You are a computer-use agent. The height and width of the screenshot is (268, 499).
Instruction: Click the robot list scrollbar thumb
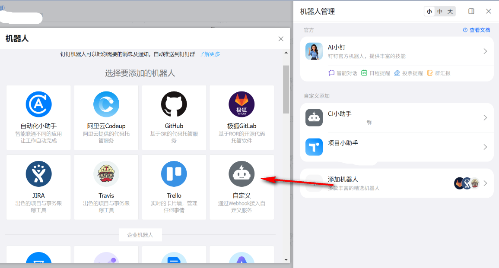[286, 89]
